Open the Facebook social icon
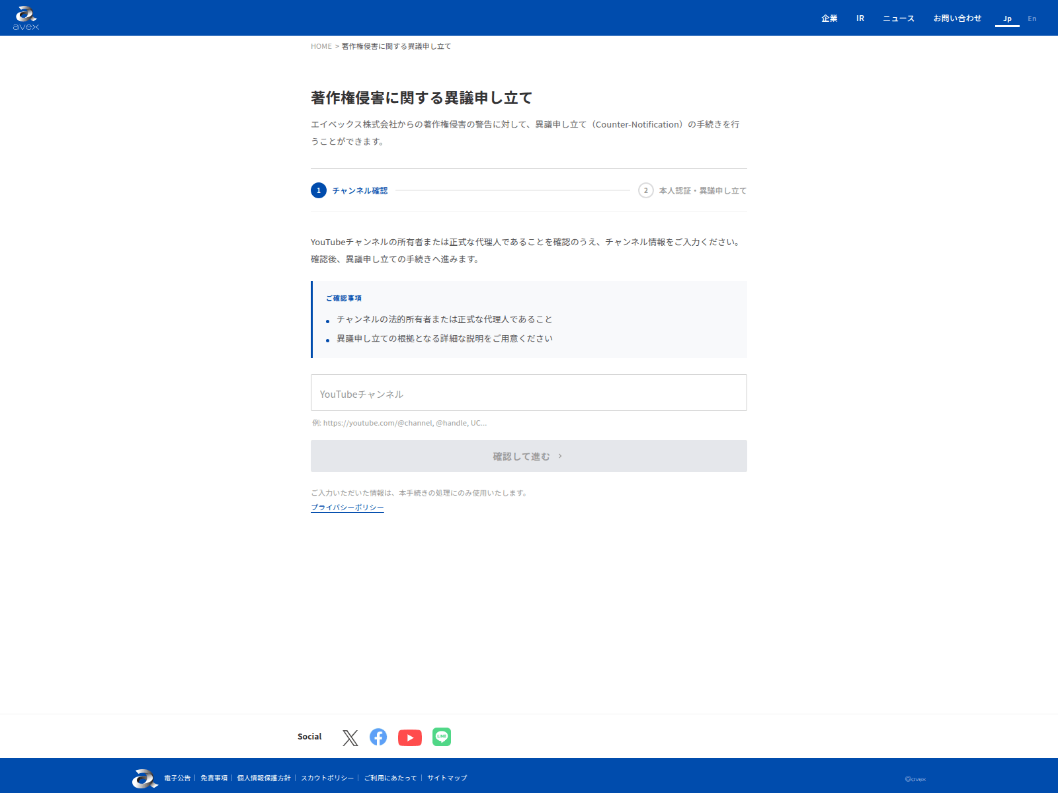Screen dimensions: 1058x793 coord(378,737)
